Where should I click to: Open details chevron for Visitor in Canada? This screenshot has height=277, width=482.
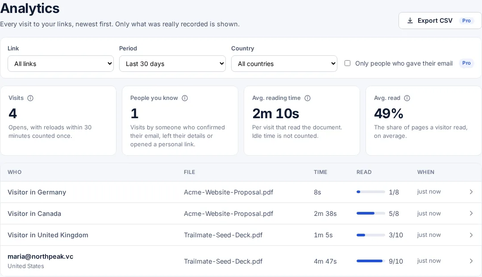pyautogui.click(x=471, y=213)
